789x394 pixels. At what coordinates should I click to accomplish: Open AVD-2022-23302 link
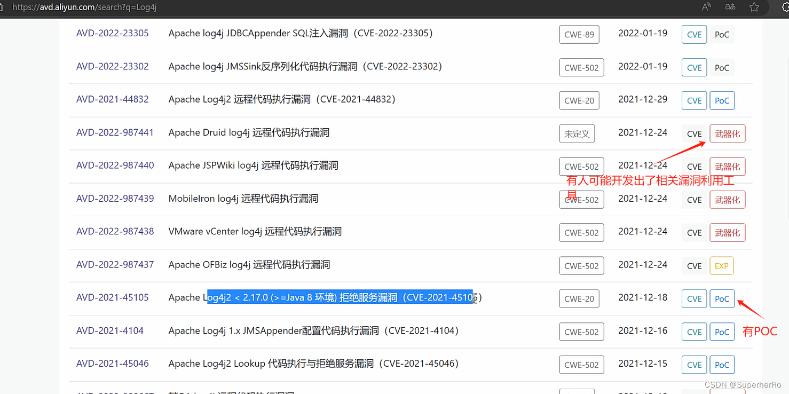(x=113, y=66)
